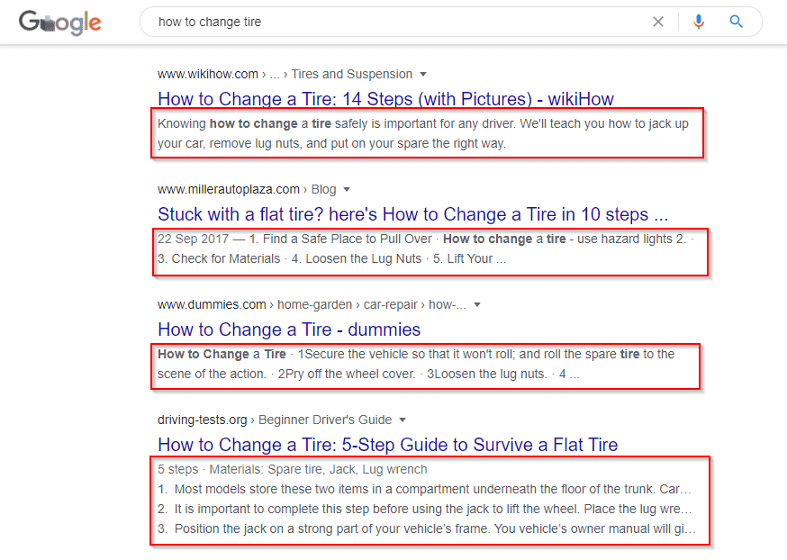Open "Stuck with a flat tire?" result
Viewport: 787px width, 560px height.
[x=412, y=214]
